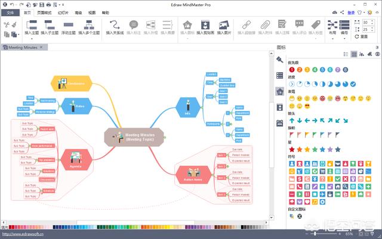Screen dimensions: 382x239
Task: Click the 插入超链接 hyperlink chain icon
Action: (x=247, y=25)
